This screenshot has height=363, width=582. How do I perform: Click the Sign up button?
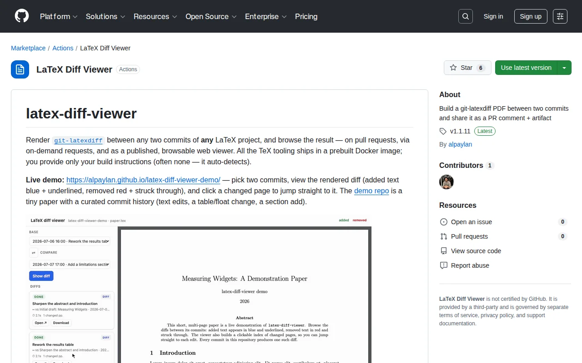(531, 16)
